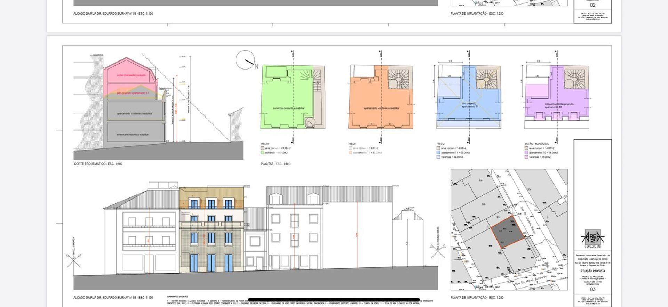This screenshot has height=307, width=668.
Task: Click the spiral staircase in the orange Piso 1 plan
Action: pos(398,79)
